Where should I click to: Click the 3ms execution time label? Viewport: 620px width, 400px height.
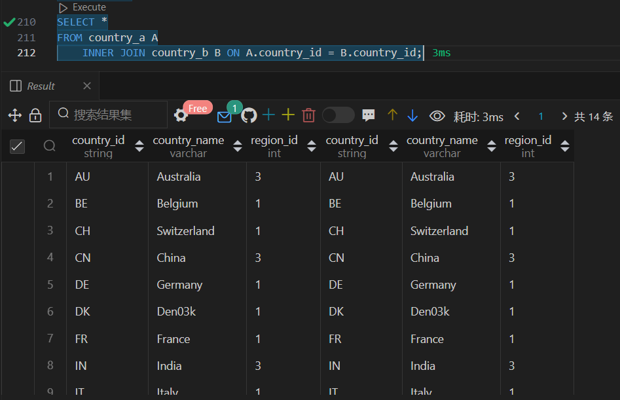click(x=441, y=52)
